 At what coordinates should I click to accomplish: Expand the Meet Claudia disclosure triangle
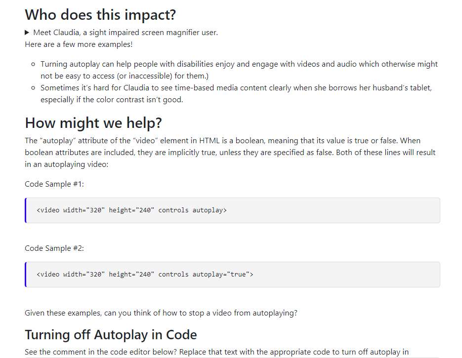point(28,33)
